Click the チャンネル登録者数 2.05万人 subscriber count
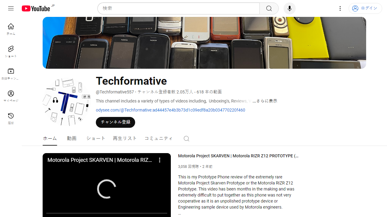 point(165,92)
